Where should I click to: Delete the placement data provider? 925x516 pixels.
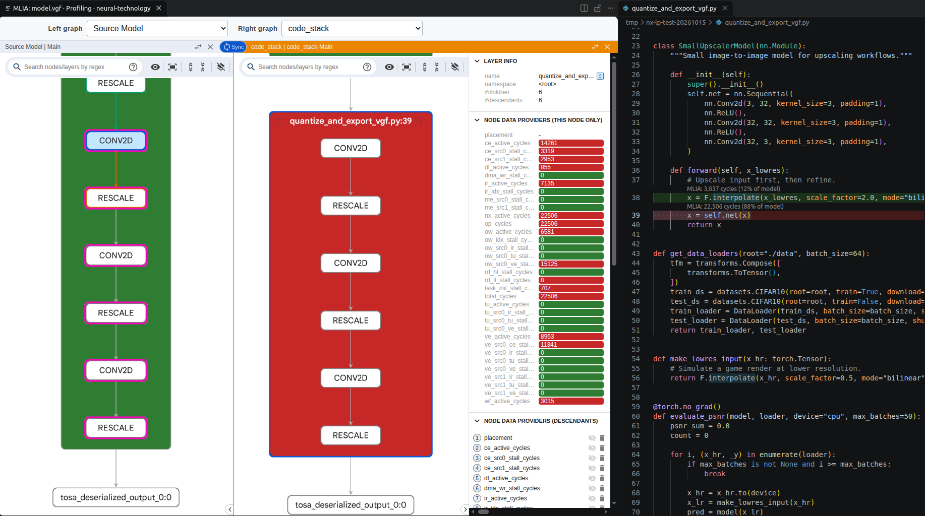[x=602, y=438]
